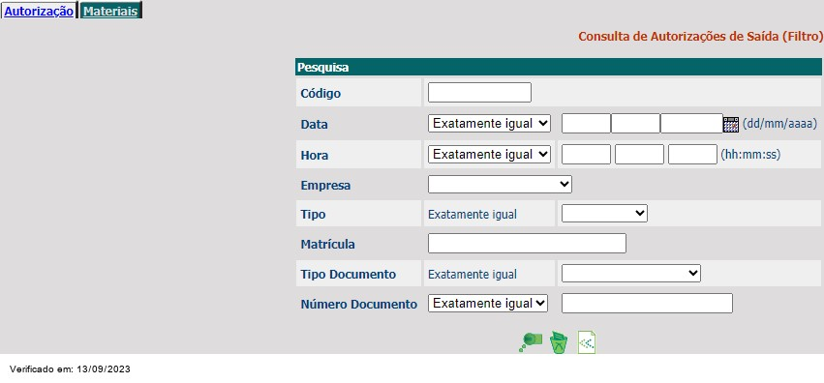Focus the Código input field
Image resolution: width=824 pixels, height=383 pixels.
click(x=480, y=92)
